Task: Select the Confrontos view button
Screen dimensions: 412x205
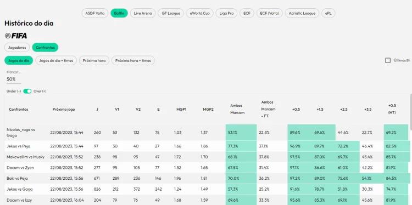Action: point(45,48)
